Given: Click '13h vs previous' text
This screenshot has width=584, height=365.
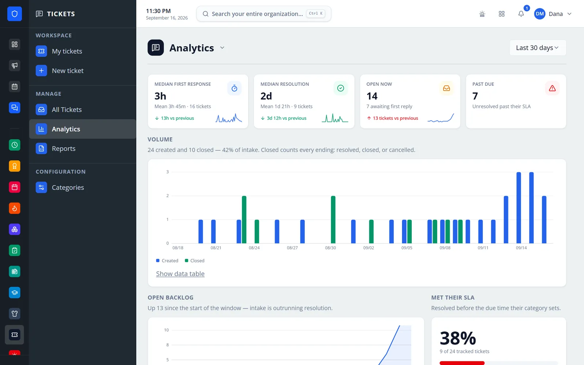Looking at the screenshot, I should [x=177, y=118].
